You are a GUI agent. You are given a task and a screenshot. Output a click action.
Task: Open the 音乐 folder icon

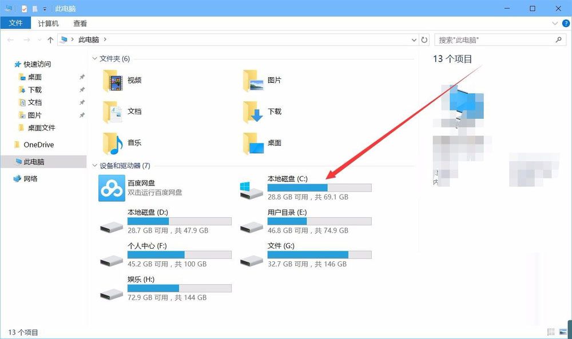point(113,143)
